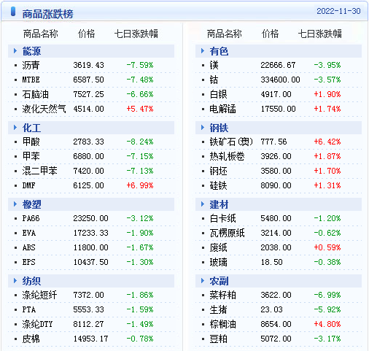Select the 瓦楞原纸 commodity
369x351 pixels.
coord(228,233)
